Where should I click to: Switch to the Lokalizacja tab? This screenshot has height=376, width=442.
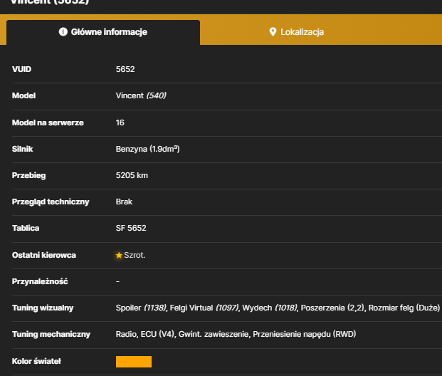point(296,32)
